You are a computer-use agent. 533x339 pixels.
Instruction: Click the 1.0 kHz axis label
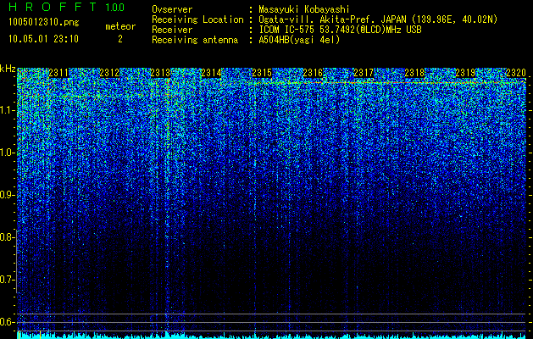7,153
